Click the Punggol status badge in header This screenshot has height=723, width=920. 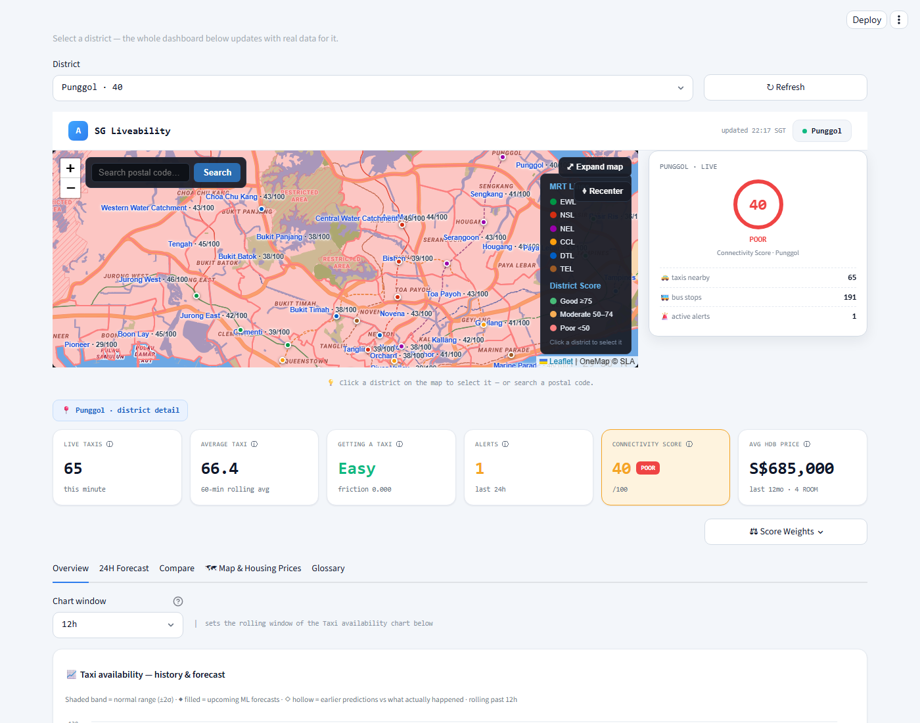821,131
